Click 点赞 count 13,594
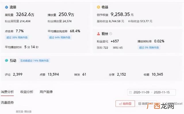The width and height of the screenshot is (184, 114). tap(53, 74)
